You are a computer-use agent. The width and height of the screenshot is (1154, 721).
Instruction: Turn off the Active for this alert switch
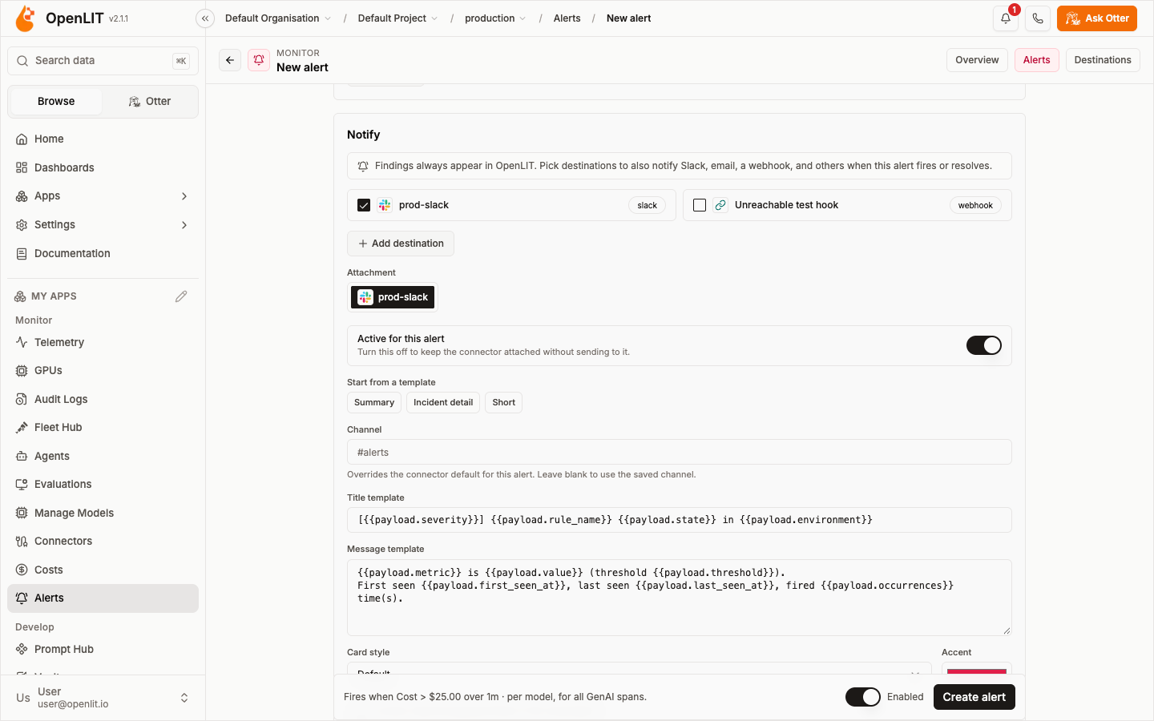coord(984,345)
